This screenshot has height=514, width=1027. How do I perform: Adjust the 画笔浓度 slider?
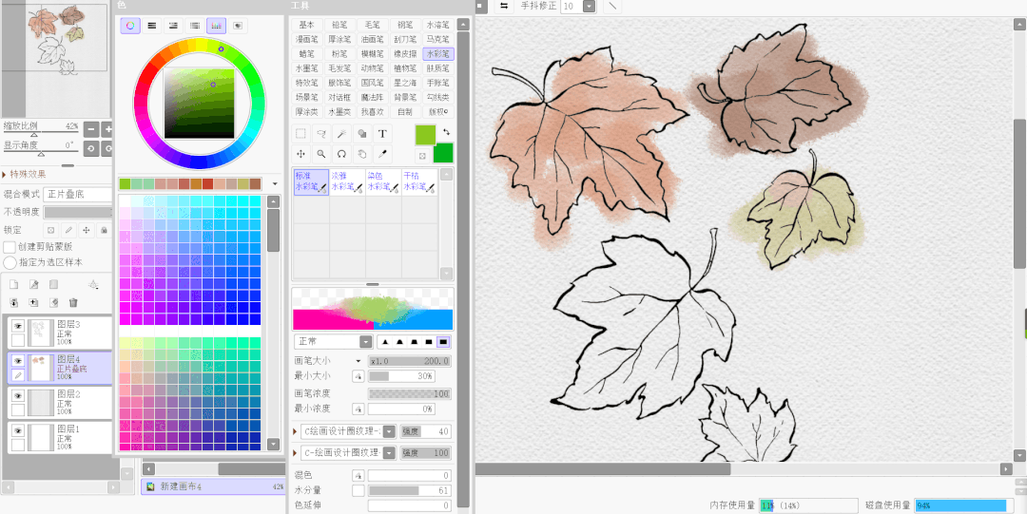coord(409,393)
